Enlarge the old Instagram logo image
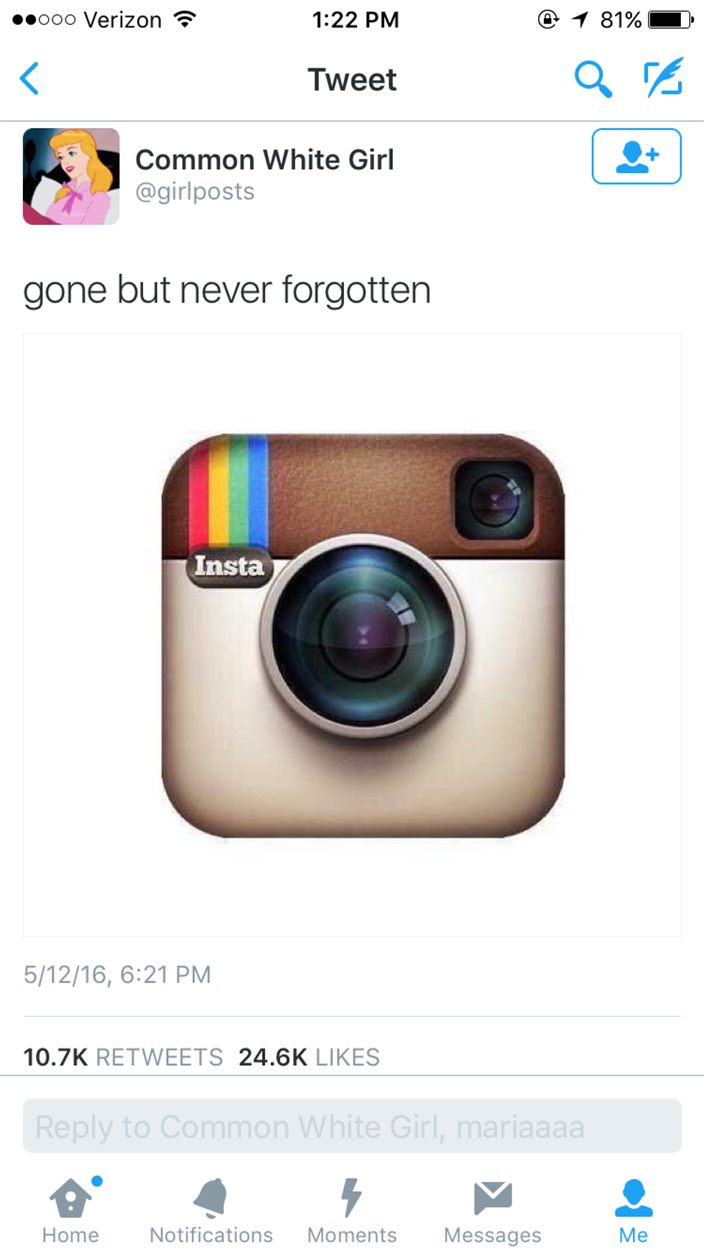Screen dimensions: 704x1253 (352, 635)
